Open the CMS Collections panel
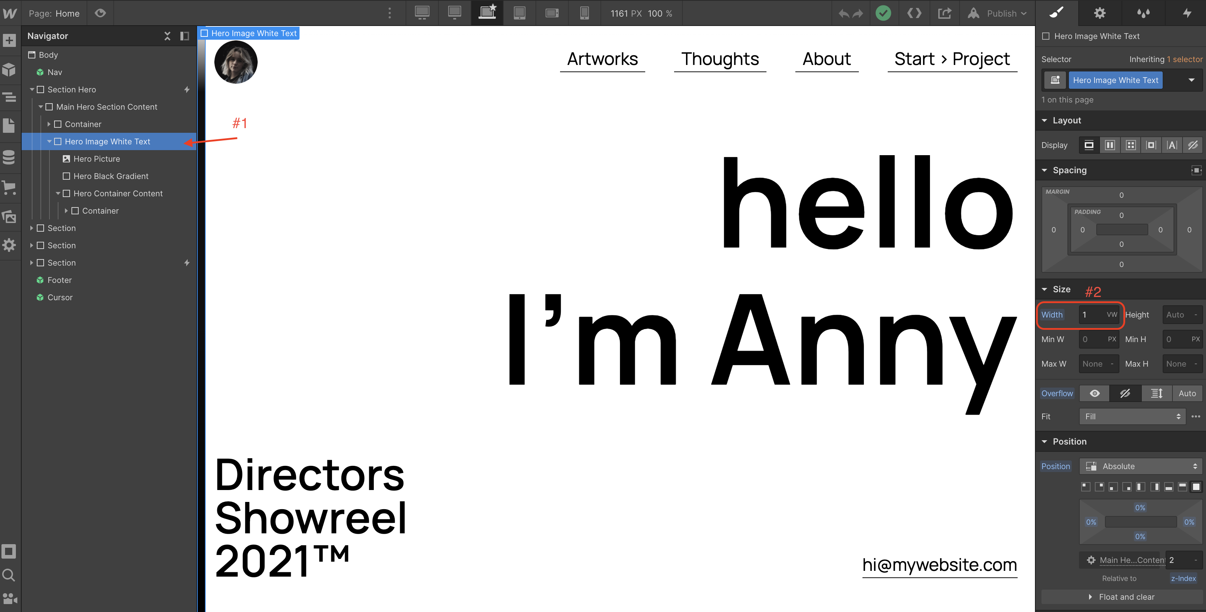1206x612 pixels. 9,157
